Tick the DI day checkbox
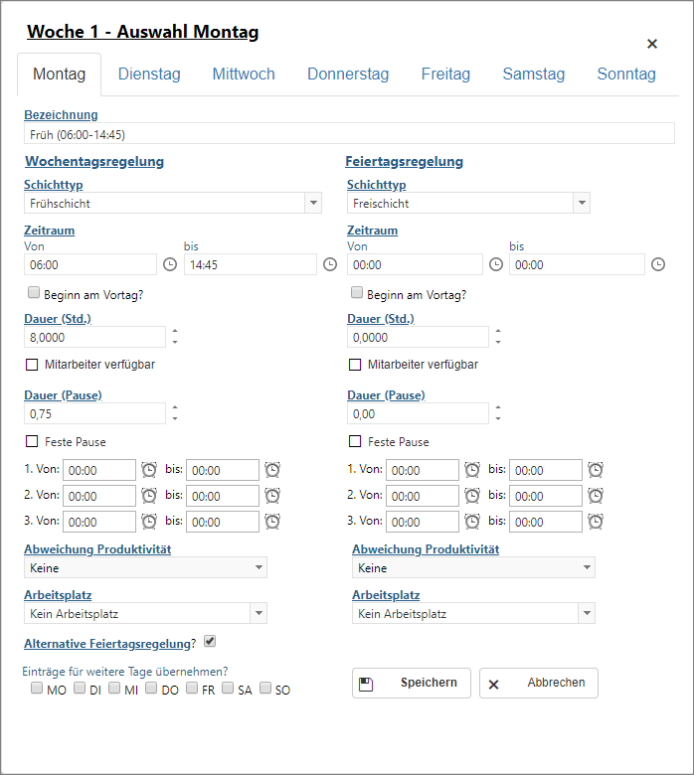The height and width of the screenshot is (775, 694). click(80, 688)
